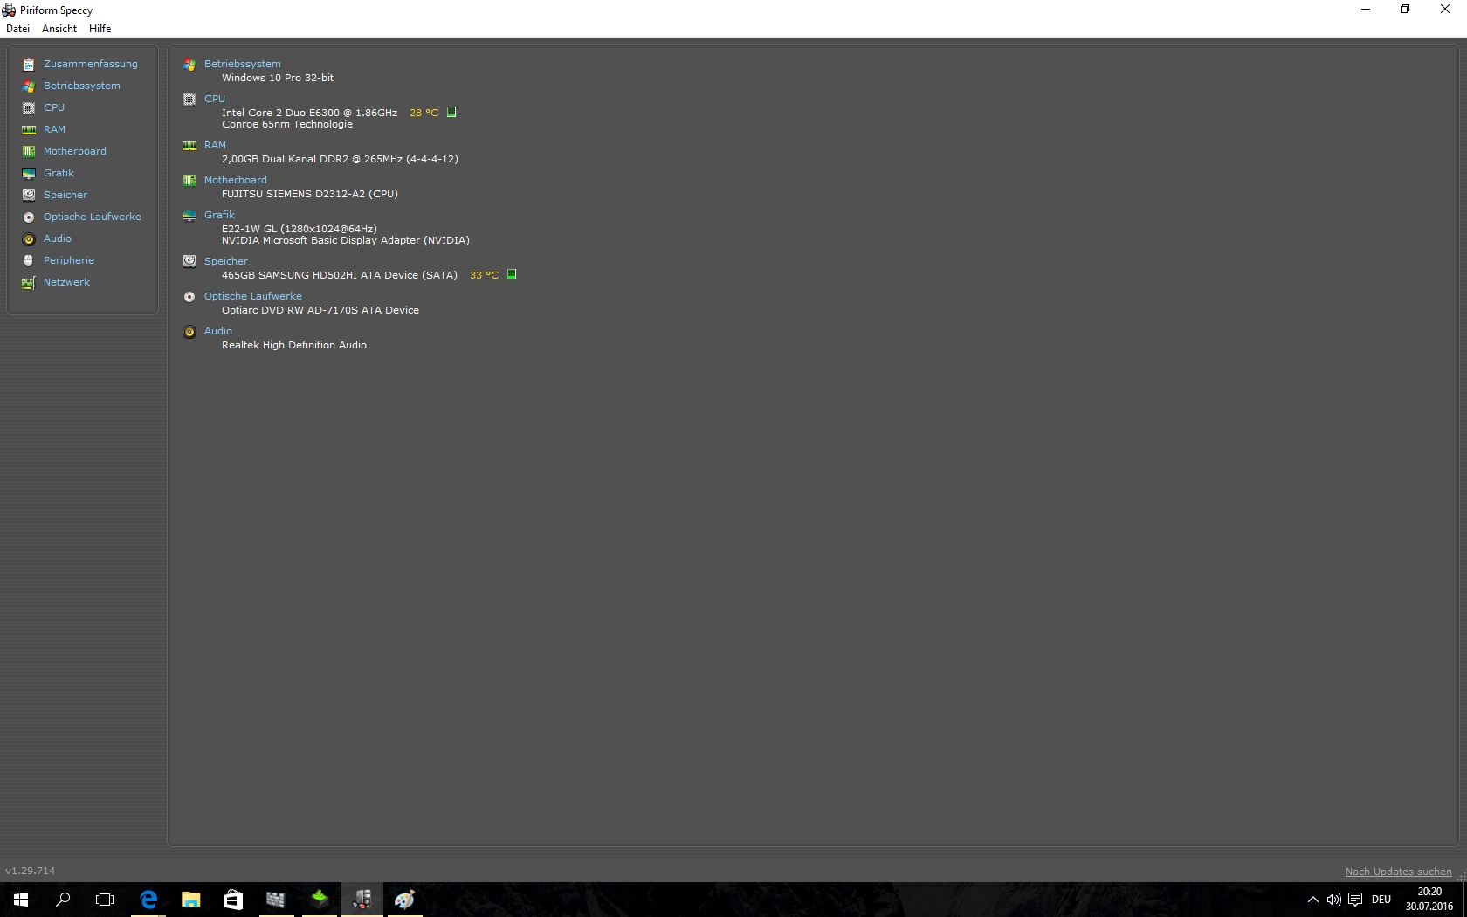Open the Ansicht menu
The image size is (1467, 917).
click(x=59, y=29)
